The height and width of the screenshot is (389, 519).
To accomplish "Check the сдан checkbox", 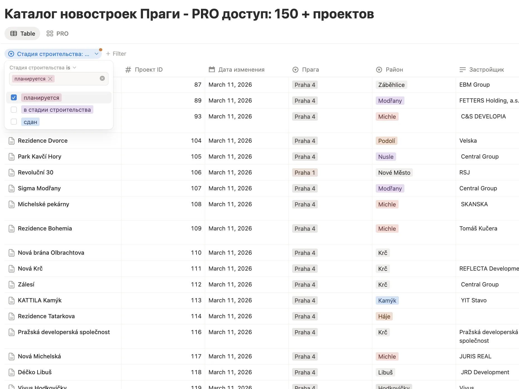I will pyautogui.click(x=14, y=121).
